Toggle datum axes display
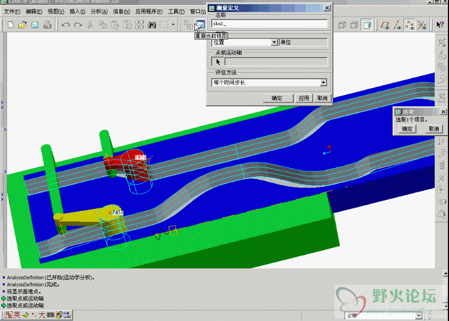Viewport: 449px width, 321px height. 397,25
